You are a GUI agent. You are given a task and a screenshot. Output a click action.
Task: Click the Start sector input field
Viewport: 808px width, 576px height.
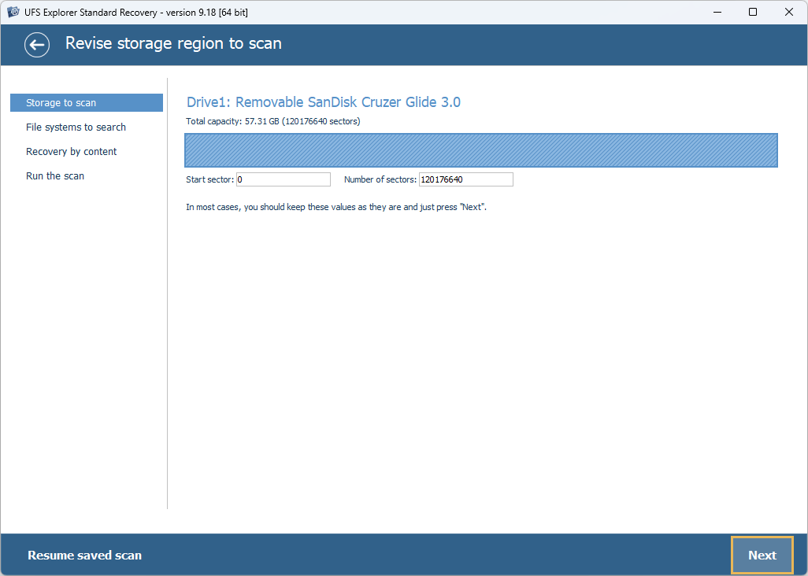tap(284, 179)
